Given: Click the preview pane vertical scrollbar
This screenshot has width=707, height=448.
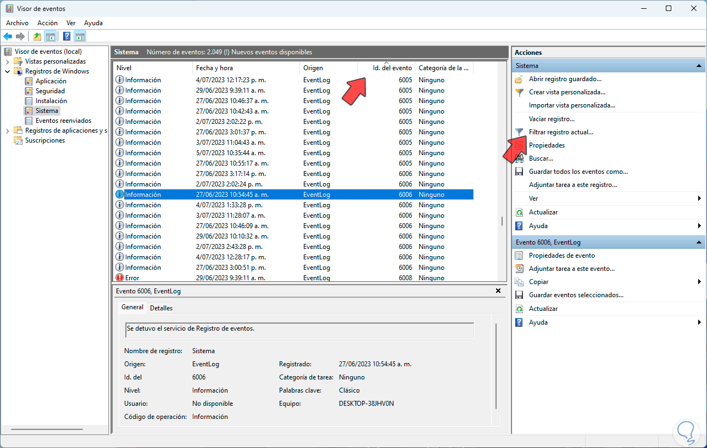Looking at the screenshot, I should (496, 366).
